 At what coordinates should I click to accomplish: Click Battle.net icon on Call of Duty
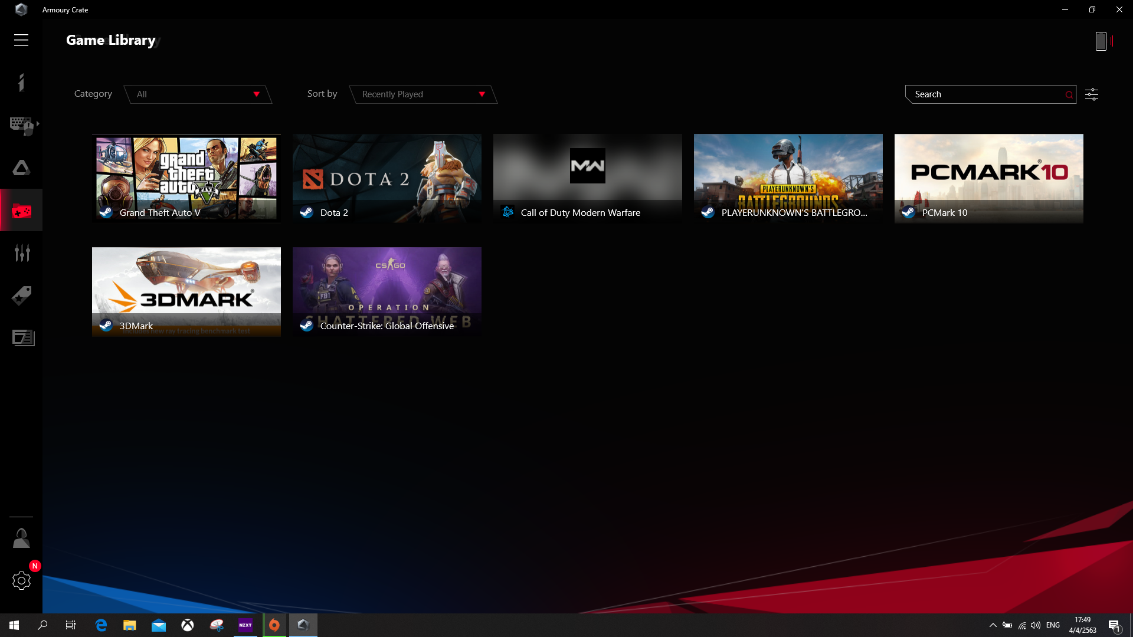(x=507, y=212)
